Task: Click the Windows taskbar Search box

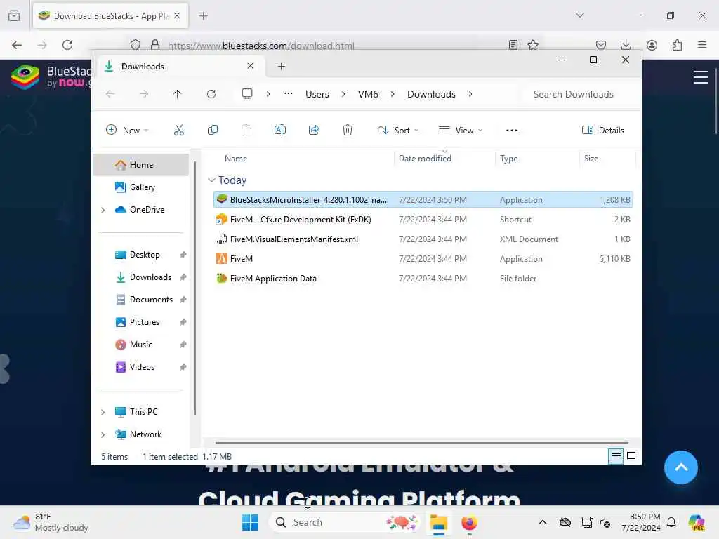Action: tap(345, 522)
